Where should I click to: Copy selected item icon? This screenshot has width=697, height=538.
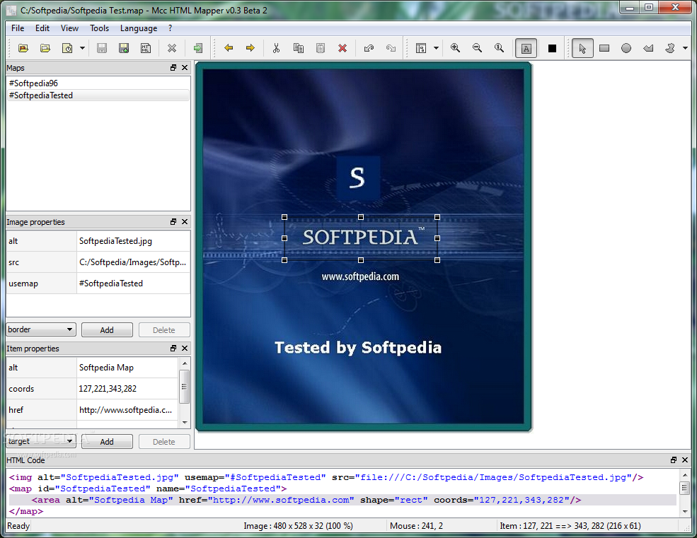click(299, 48)
